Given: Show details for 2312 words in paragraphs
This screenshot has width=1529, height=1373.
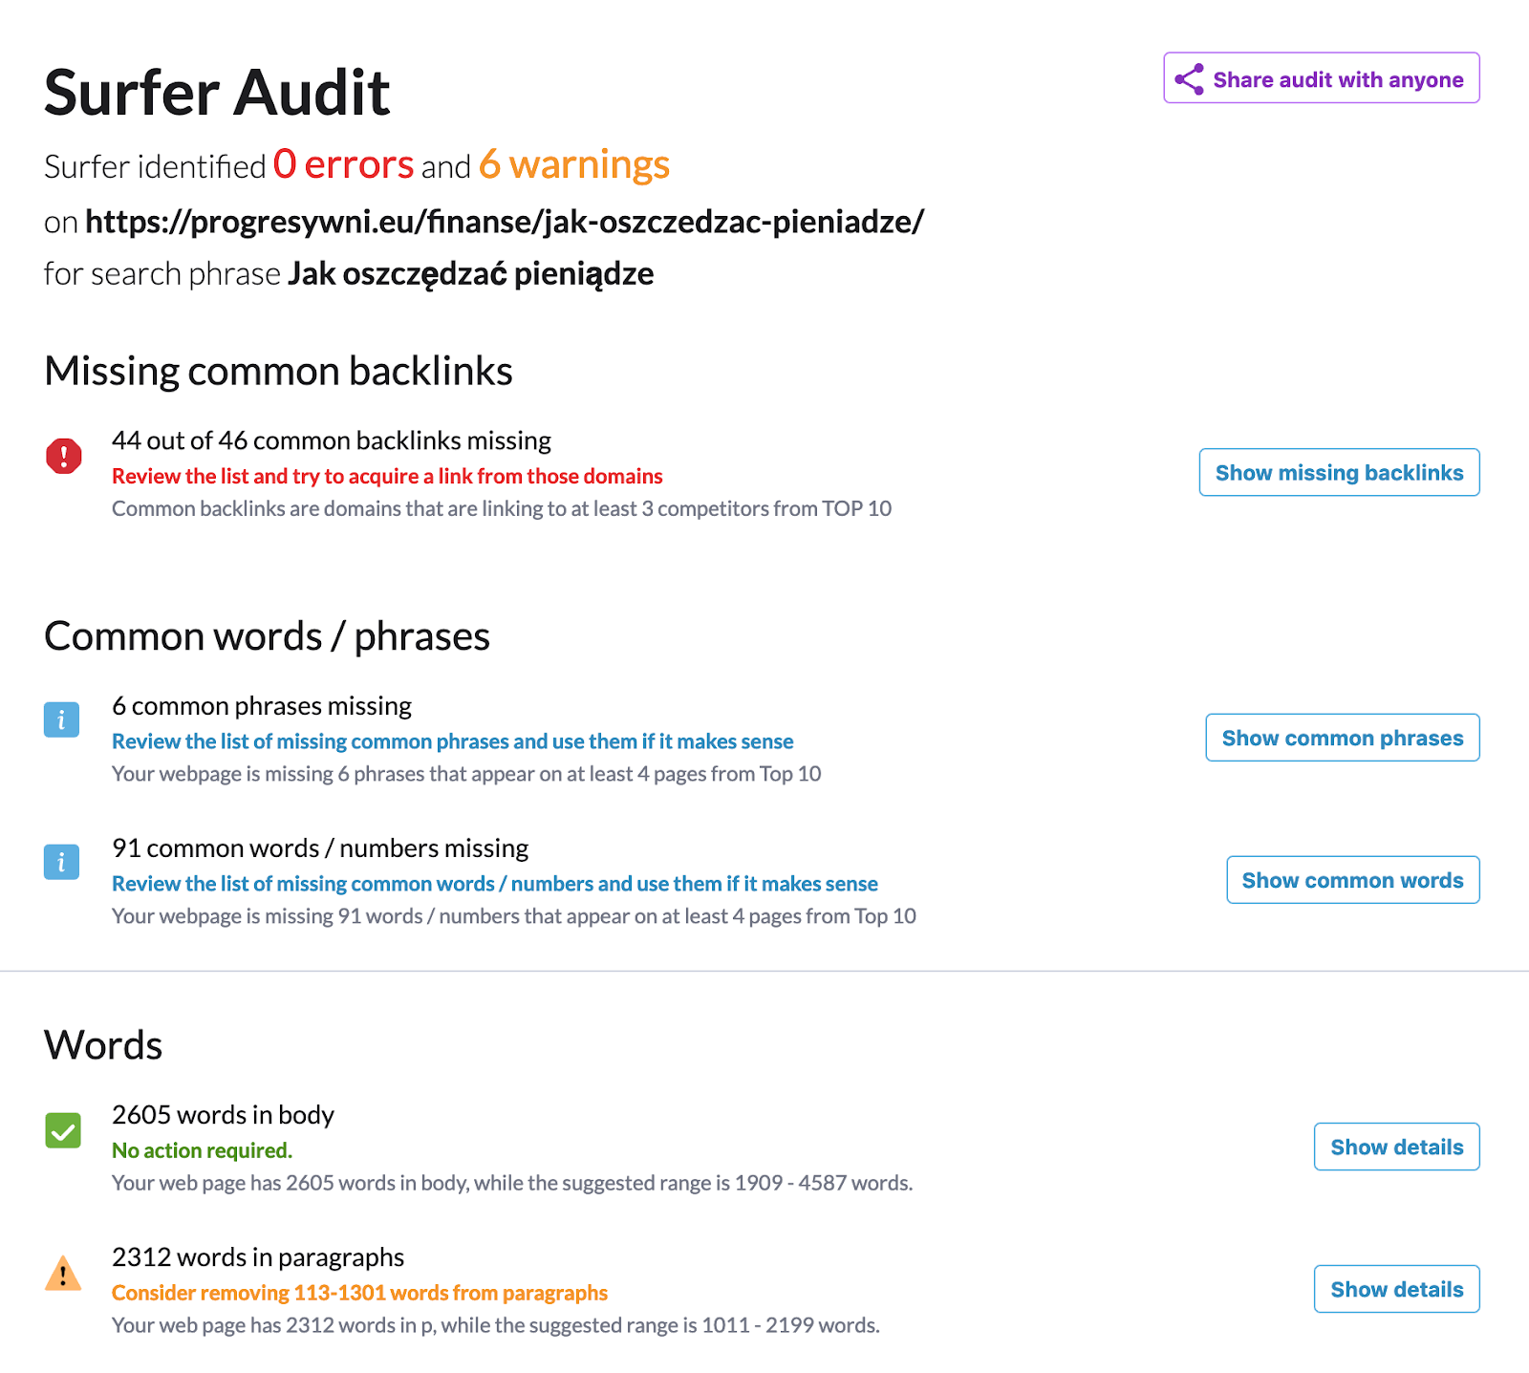Looking at the screenshot, I should 1397,1289.
